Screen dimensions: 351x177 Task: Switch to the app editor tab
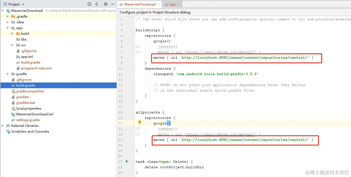(173, 4)
